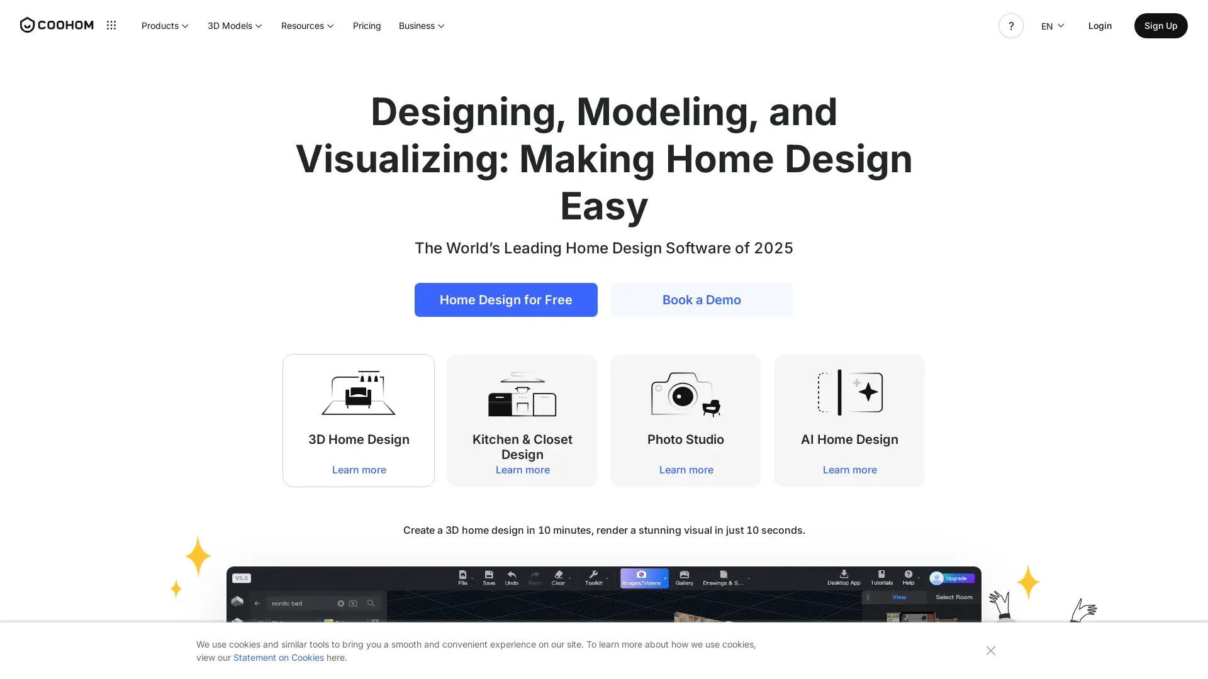Click Learn more under AI Home Design
Screen dimensions: 1208x679
click(x=850, y=470)
